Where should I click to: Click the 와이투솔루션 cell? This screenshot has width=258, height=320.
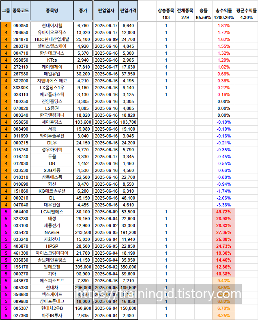coord(52,136)
